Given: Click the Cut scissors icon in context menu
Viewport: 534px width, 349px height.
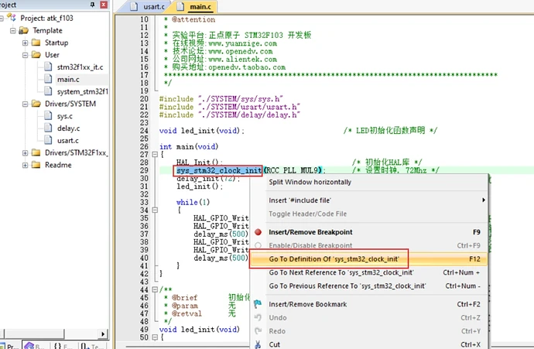Looking at the screenshot, I should tap(258, 344).
